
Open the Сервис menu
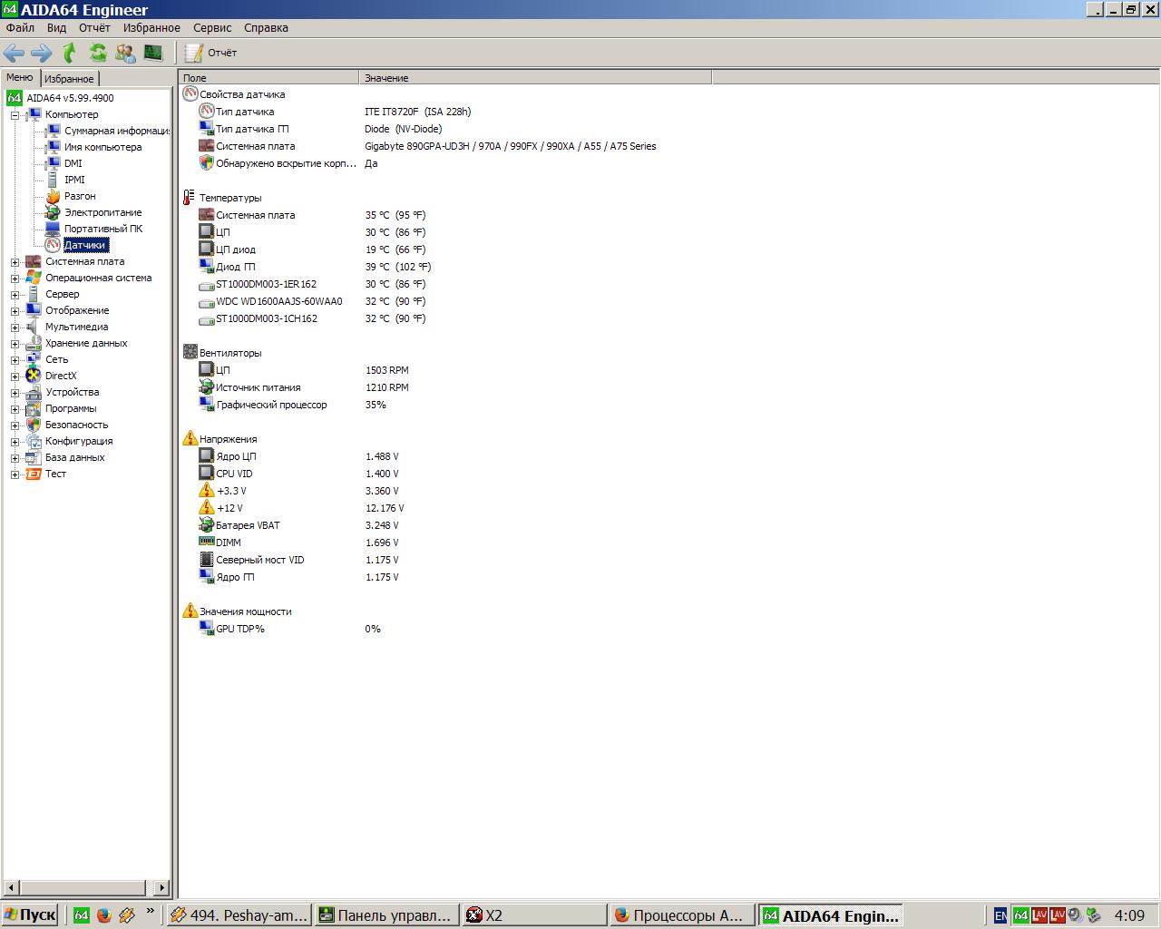click(x=212, y=28)
